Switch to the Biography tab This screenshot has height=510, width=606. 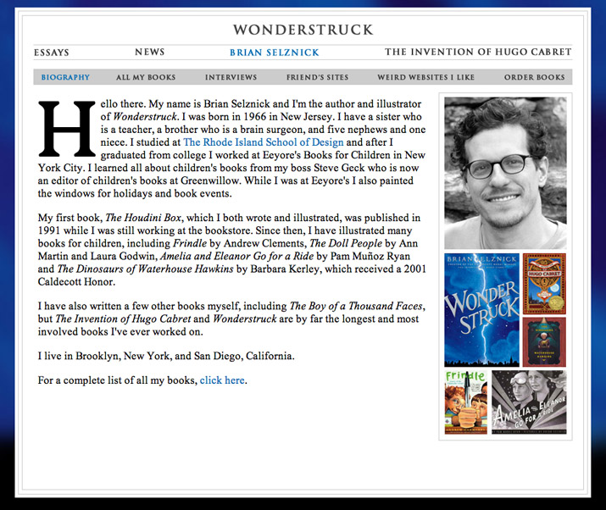[x=65, y=77]
